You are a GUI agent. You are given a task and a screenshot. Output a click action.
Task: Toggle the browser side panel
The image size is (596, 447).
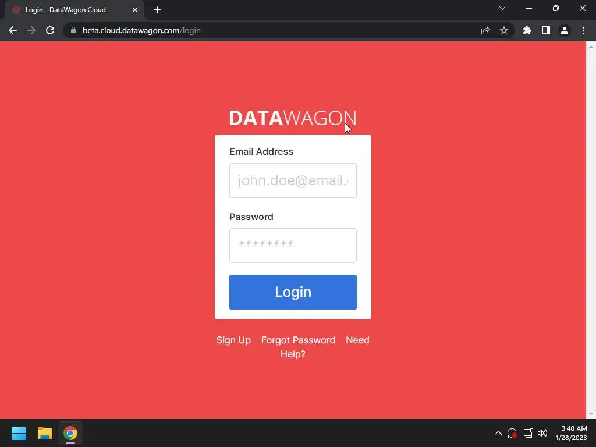tap(546, 30)
